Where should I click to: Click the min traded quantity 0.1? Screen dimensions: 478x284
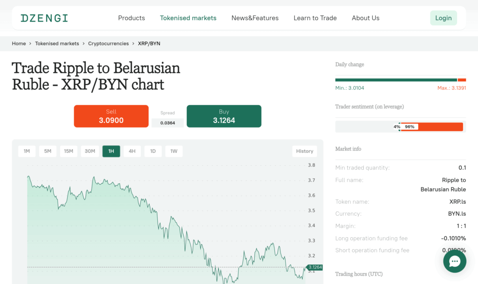point(462,168)
